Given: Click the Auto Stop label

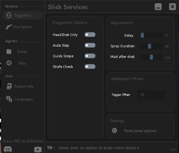Looking at the screenshot, I should [61, 45].
